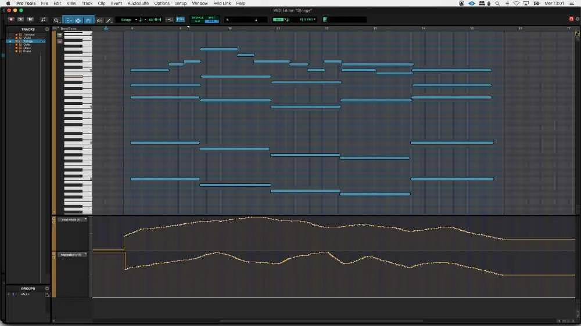The width and height of the screenshot is (581, 326).
Task: Click the second small button beside the piano keyboard
Action: pyautogui.click(x=60, y=42)
